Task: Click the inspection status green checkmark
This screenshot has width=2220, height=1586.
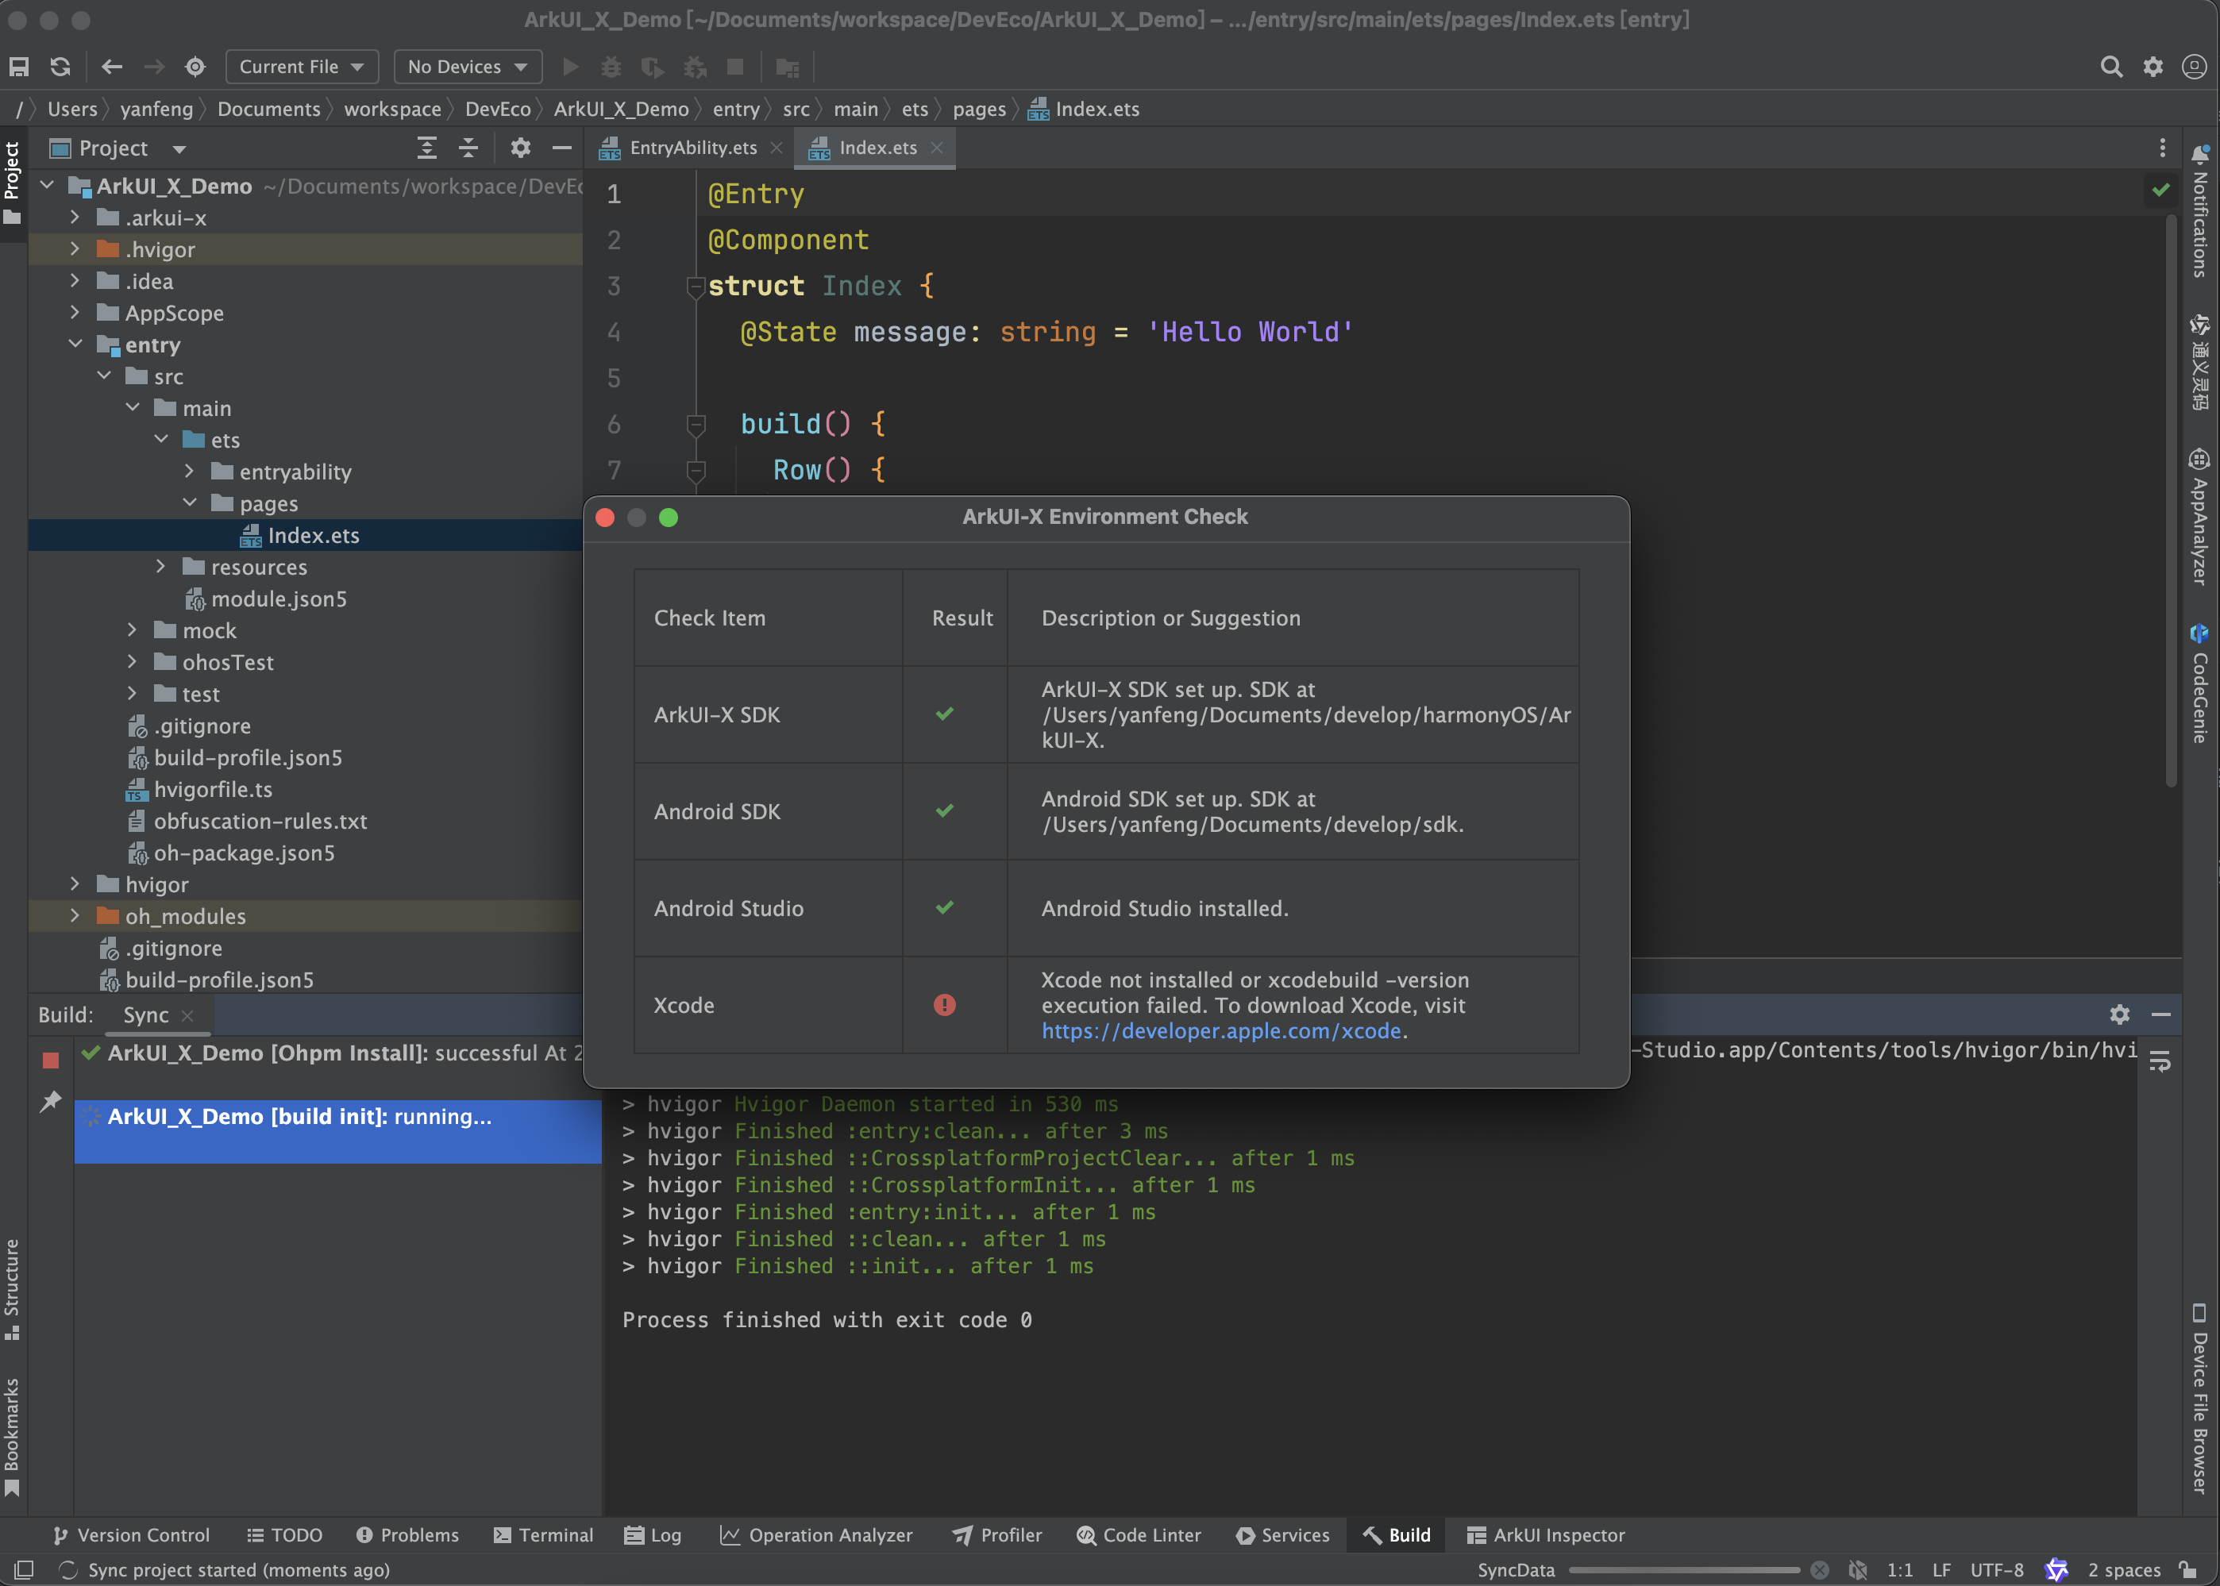Action: 2160,190
